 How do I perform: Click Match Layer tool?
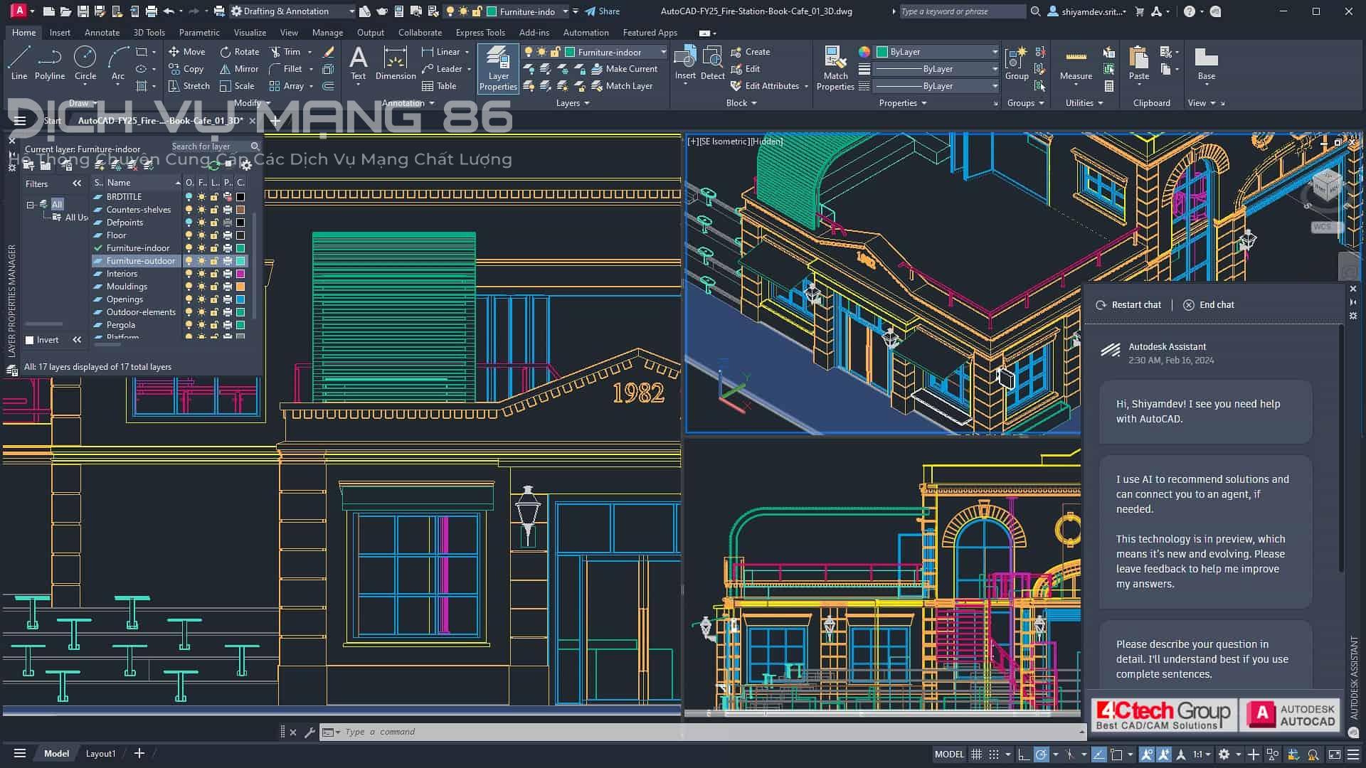[623, 86]
